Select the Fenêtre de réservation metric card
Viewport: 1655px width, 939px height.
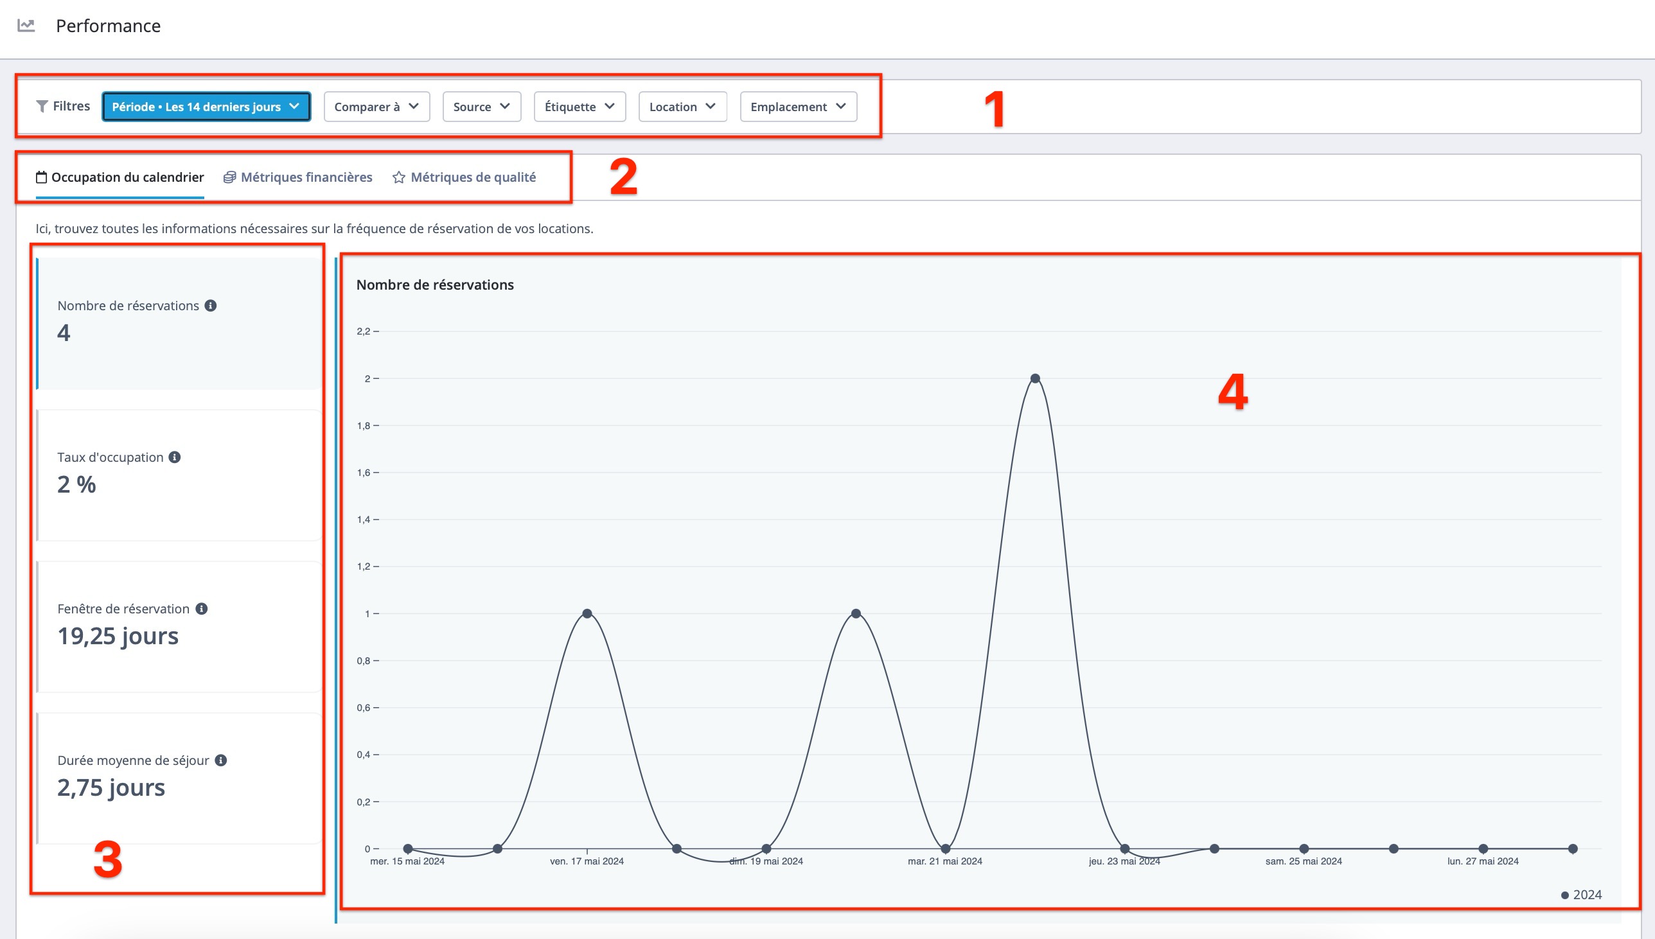(179, 627)
